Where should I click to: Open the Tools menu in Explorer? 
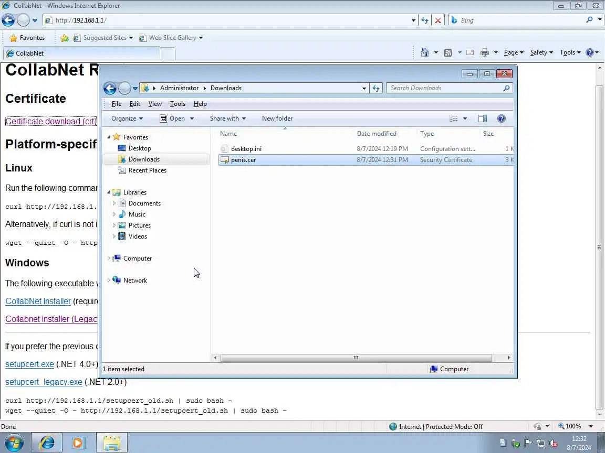coord(178,104)
